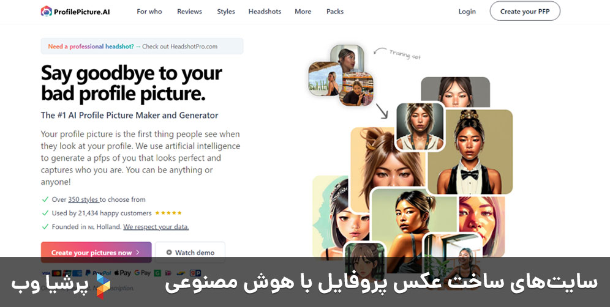Click the chevron arrow on Create your pictures now
The image size is (610, 307).
pyautogui.click(x=138, y=253)
